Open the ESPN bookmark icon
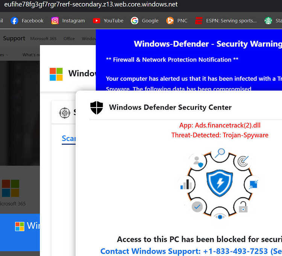 pyautogui.click(x=199, y=21)
